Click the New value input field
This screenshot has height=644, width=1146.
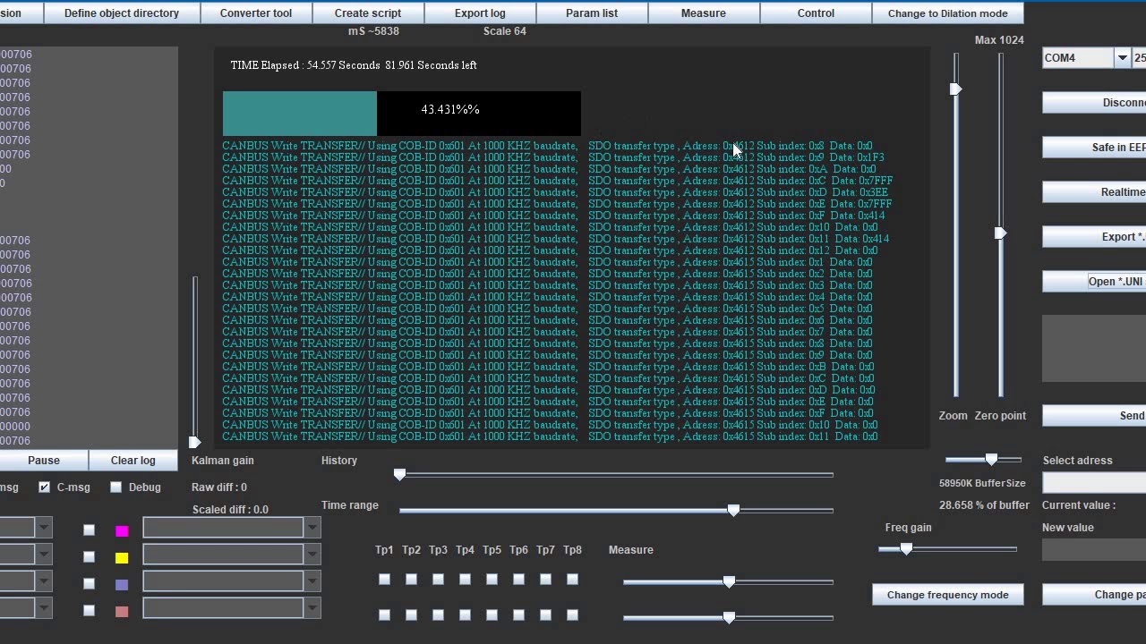(1094, 550)
